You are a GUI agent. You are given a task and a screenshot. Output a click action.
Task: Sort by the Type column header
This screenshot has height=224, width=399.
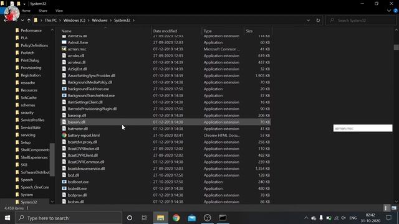[208, 31]
